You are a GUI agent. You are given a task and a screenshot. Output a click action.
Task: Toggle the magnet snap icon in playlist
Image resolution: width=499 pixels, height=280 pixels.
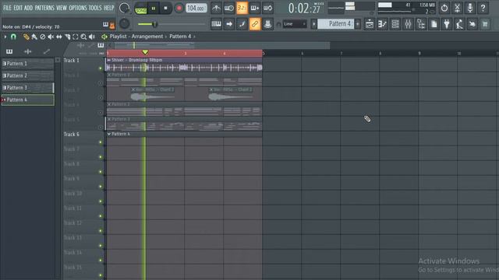point(13,37)
